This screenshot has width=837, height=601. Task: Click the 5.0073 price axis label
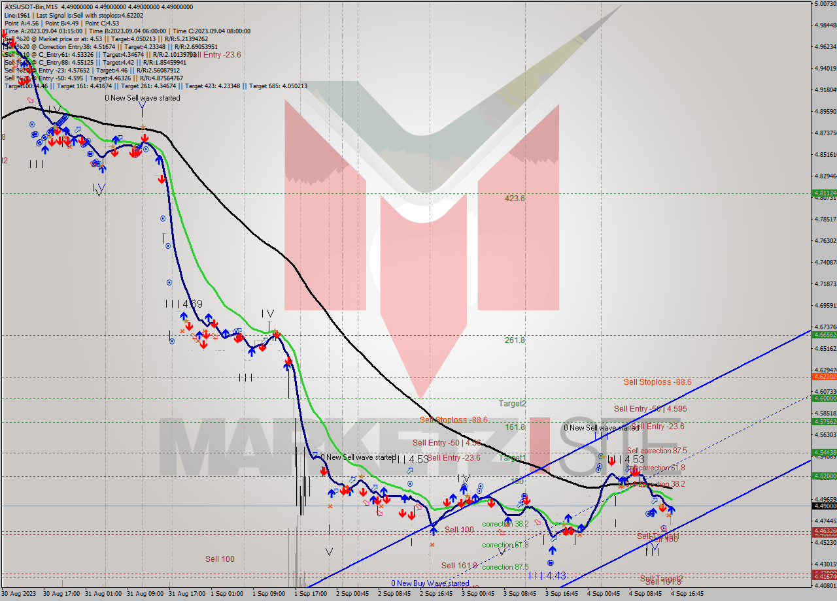825,4
